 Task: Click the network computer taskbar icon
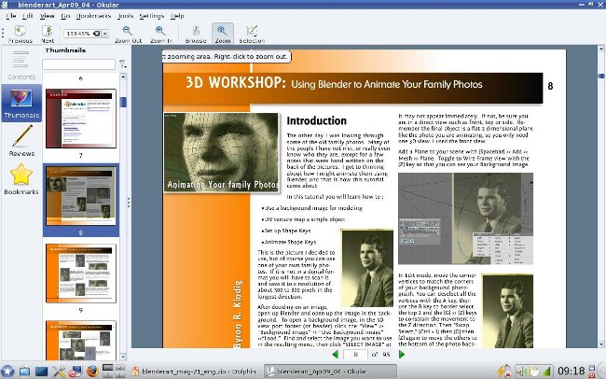[x=75, y=372]
